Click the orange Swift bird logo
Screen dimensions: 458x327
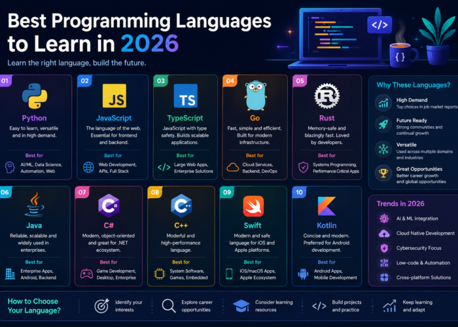pos(253,206)
